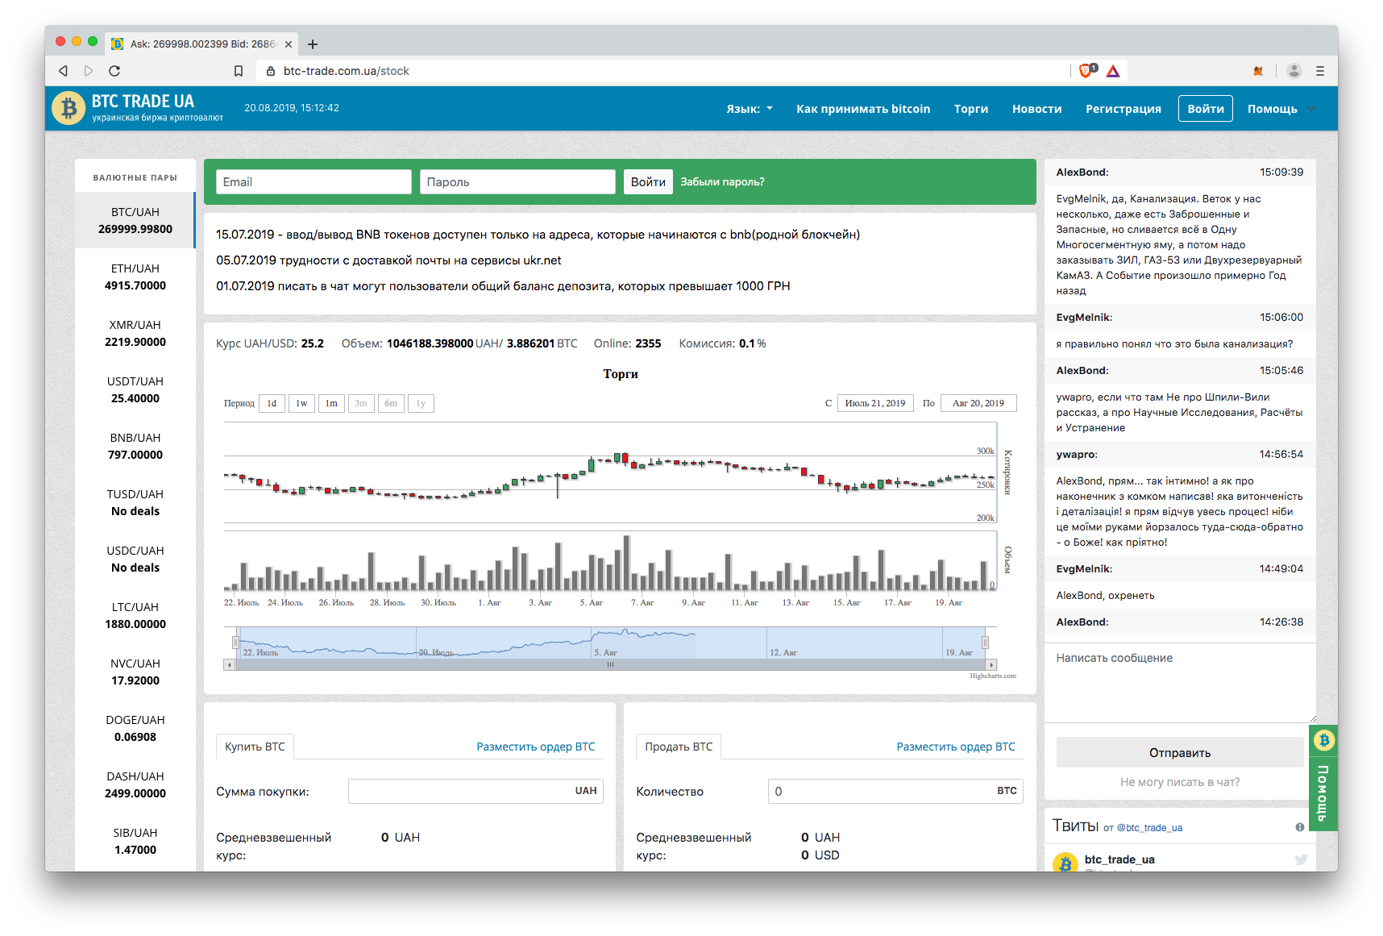Screen dimensions: 1383x936
Task: Click the browser forward arrow
Action: pos(89,71)
